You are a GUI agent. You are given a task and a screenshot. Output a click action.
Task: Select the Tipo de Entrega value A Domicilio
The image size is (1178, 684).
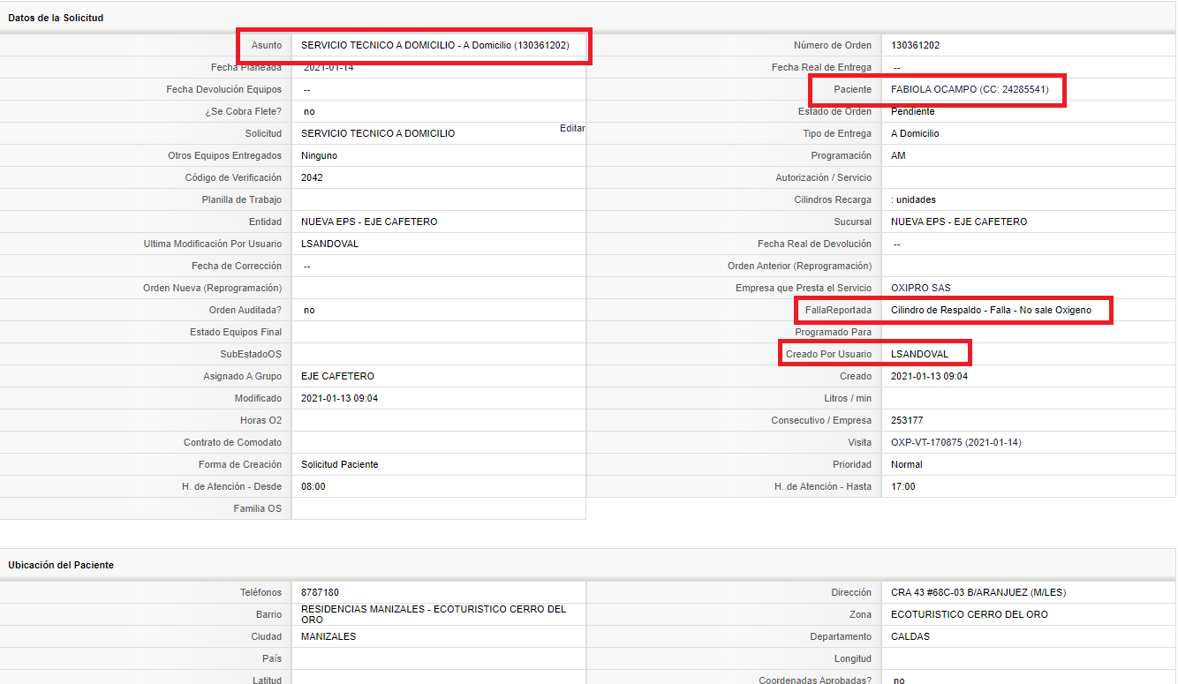click(916, 133)
